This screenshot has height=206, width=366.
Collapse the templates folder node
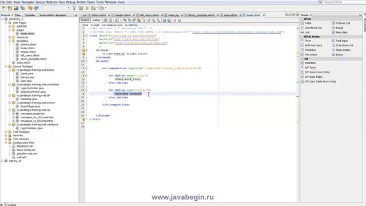click(x=10, y=41)
